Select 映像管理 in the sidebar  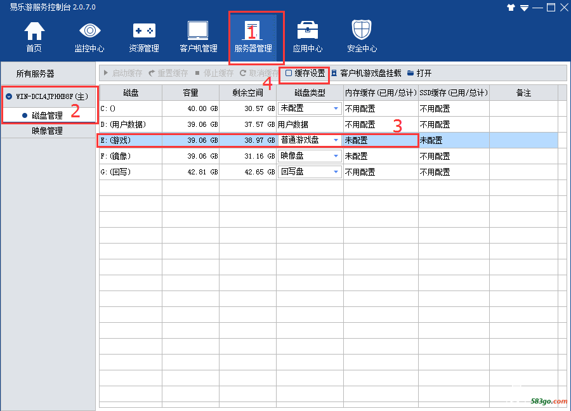point(47,131)
